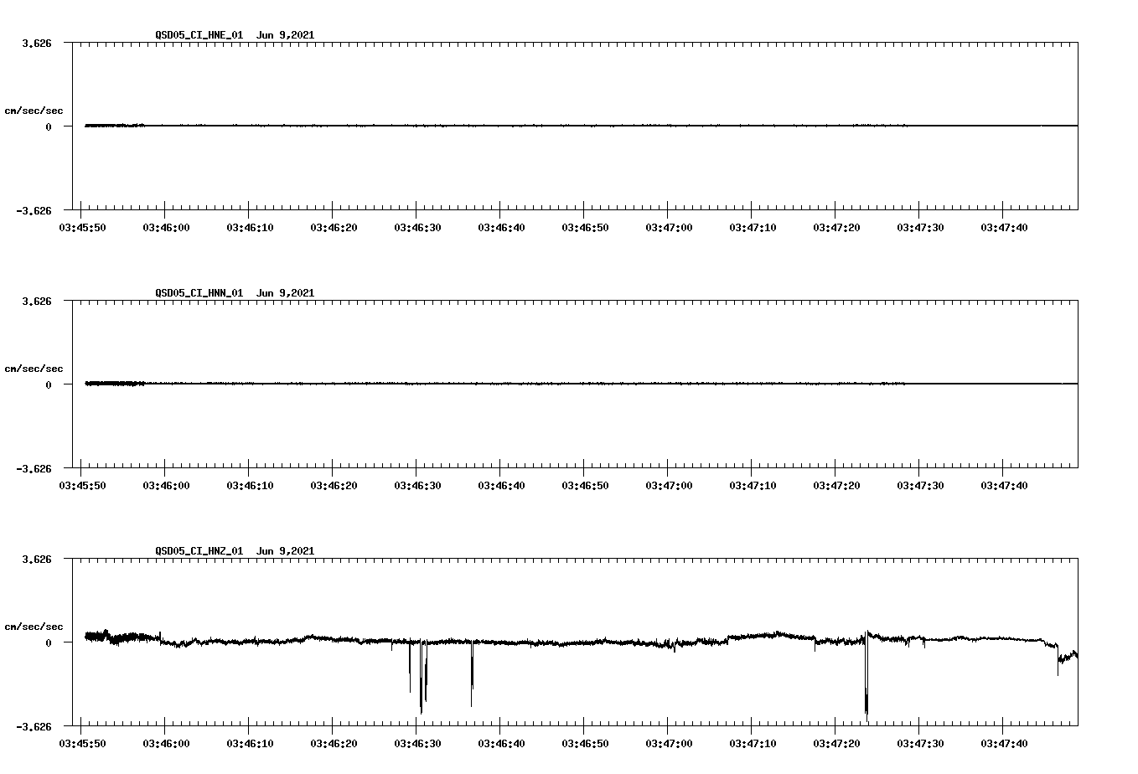Click the -3.626 lower label on HNN plot
Screen dimensions: 1138x774
coord(34,468)
